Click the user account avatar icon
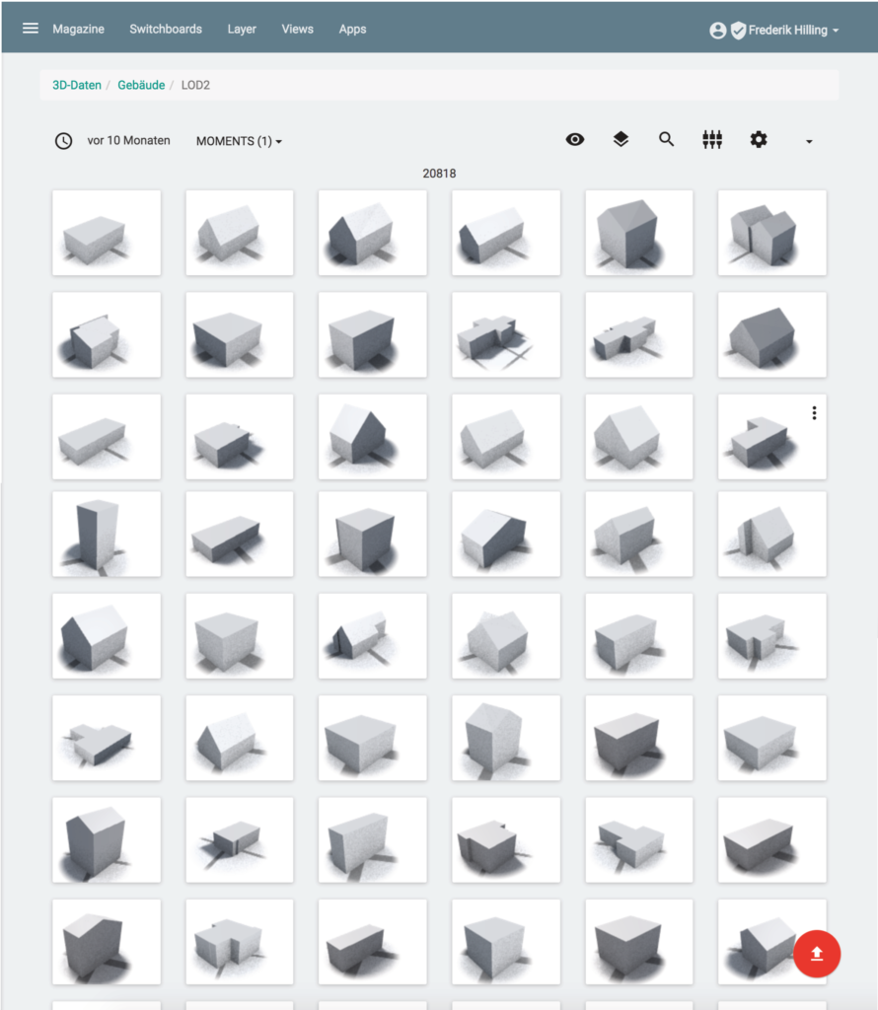This screenshot has height=1010, width=878. (x=718, y=31)
